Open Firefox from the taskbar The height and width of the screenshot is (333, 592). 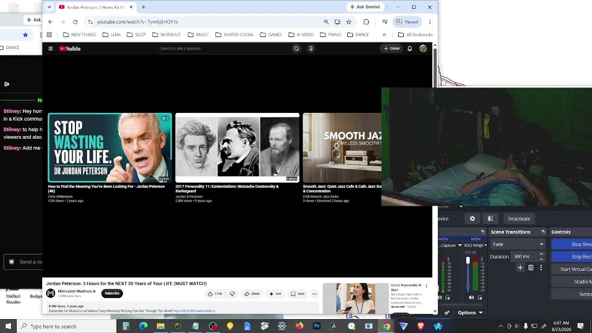(x=299, y=326)
